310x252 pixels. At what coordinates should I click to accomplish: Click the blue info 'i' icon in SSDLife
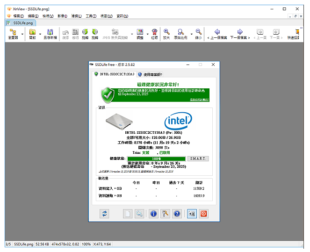pos(154,214)
